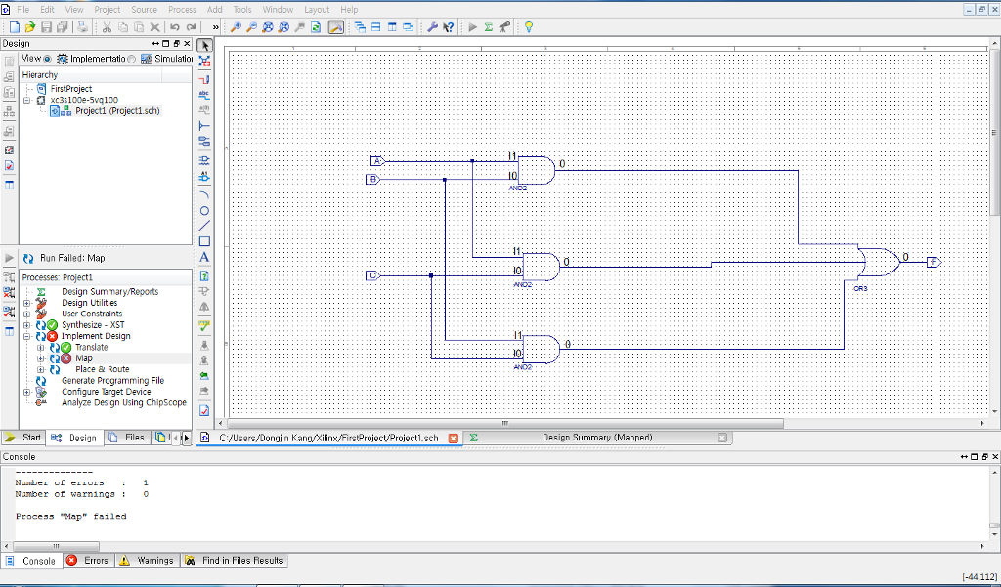Toggle snap by clicking the grid toolbar icon
This screenshot has height=587, width=1001.
(335, 27)
